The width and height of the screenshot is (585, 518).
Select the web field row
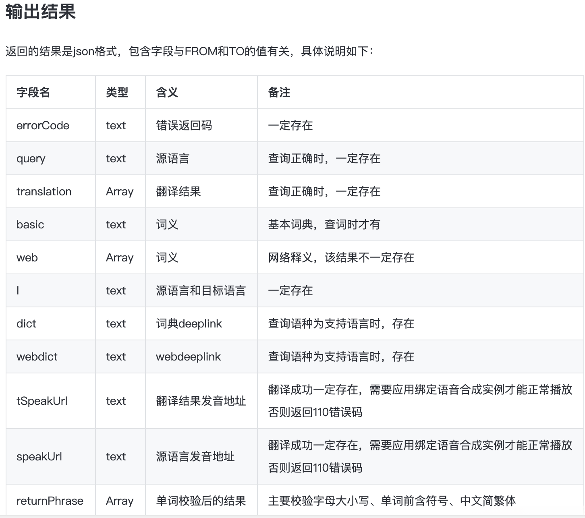tap(27, 257)
